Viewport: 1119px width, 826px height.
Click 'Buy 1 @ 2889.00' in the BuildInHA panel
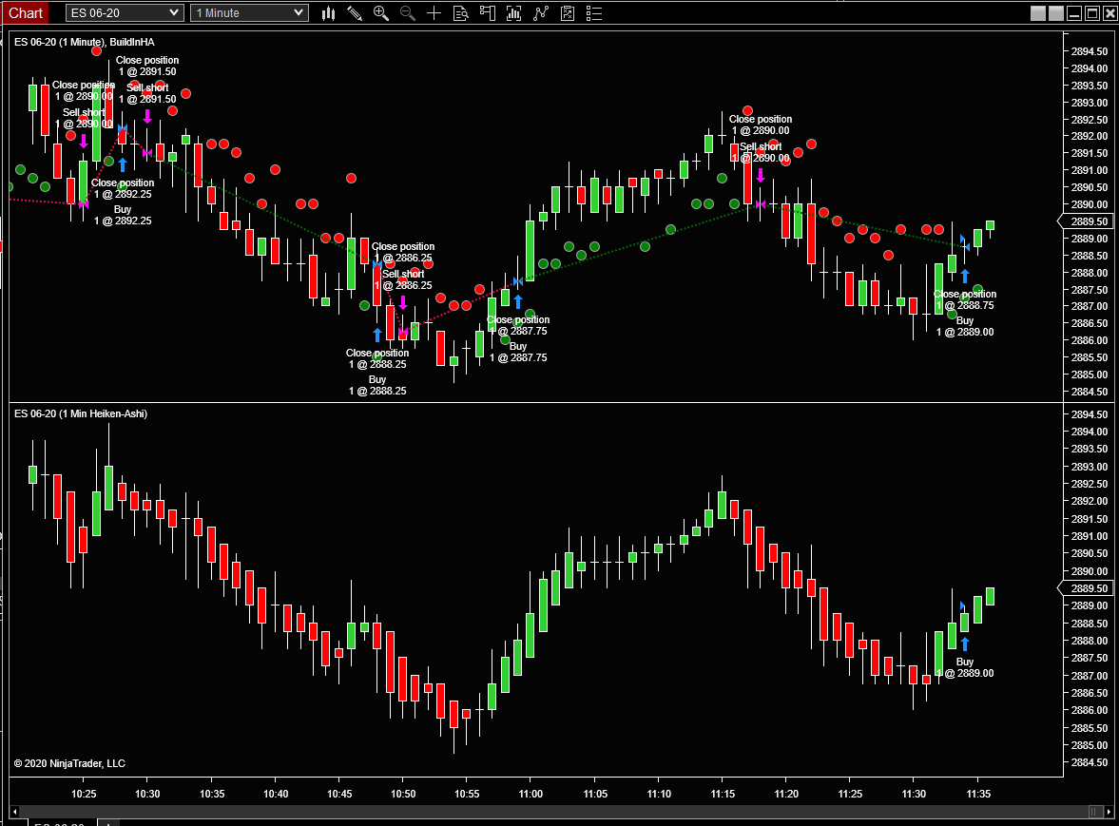click(965, 326)
